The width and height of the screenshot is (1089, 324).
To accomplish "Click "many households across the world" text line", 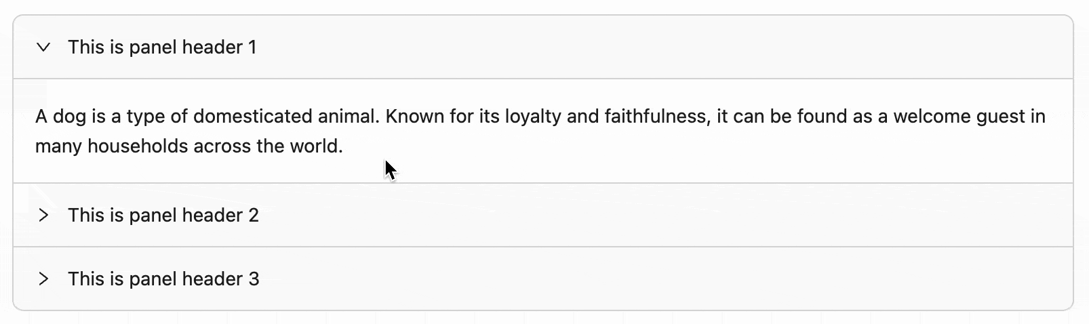I will tap(189, 146).
